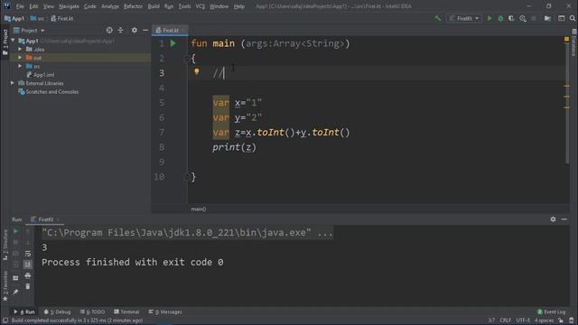Clear console with the trash icon
This screenshot has width=578, height=325.
pyautogui.click(x=28, y=287)
